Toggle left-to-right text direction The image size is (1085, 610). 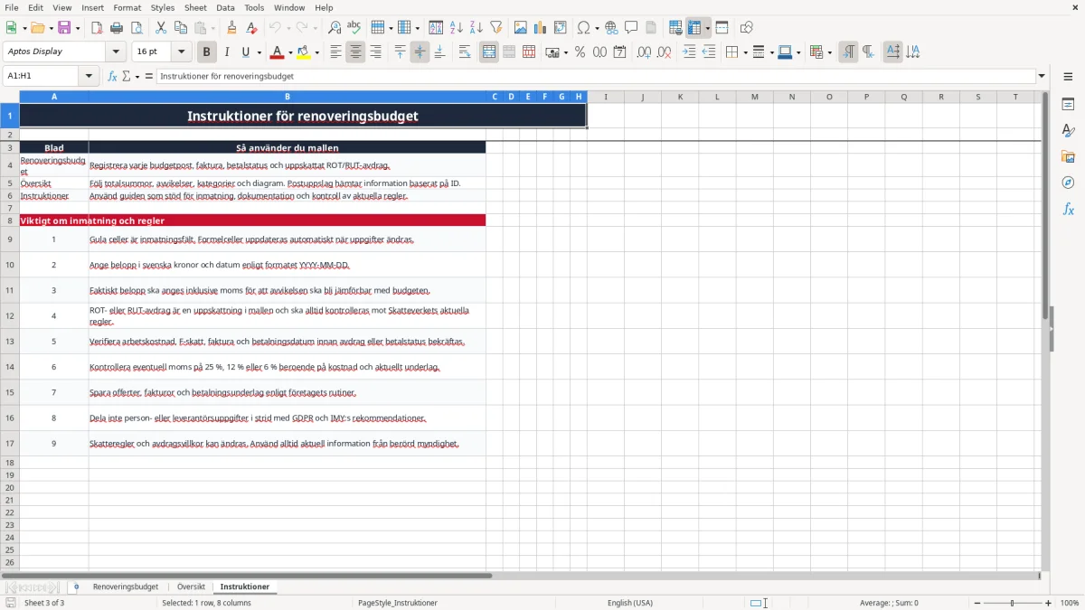pyautogui.click(x=848, y=52)
